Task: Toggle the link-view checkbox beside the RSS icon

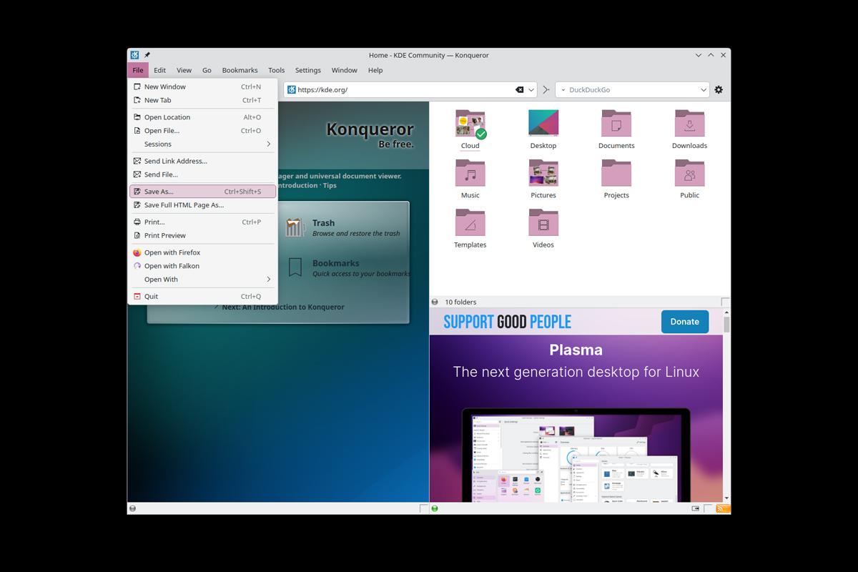Action: pyautogui.click(x=709, y=508)
